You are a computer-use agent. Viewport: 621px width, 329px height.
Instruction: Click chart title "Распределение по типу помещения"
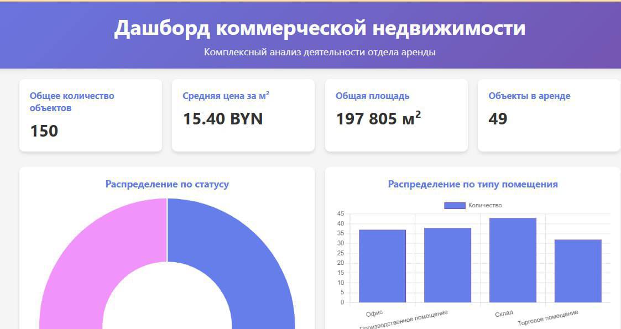(x=473, y=184)
